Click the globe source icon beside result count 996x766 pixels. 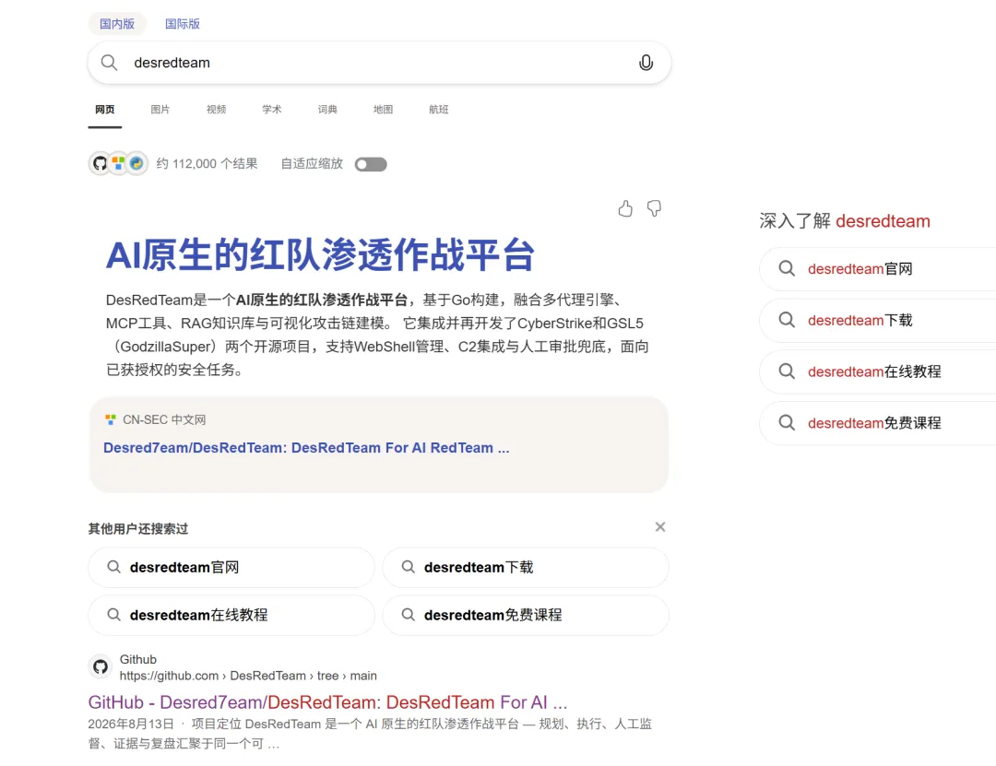[136, 164]
